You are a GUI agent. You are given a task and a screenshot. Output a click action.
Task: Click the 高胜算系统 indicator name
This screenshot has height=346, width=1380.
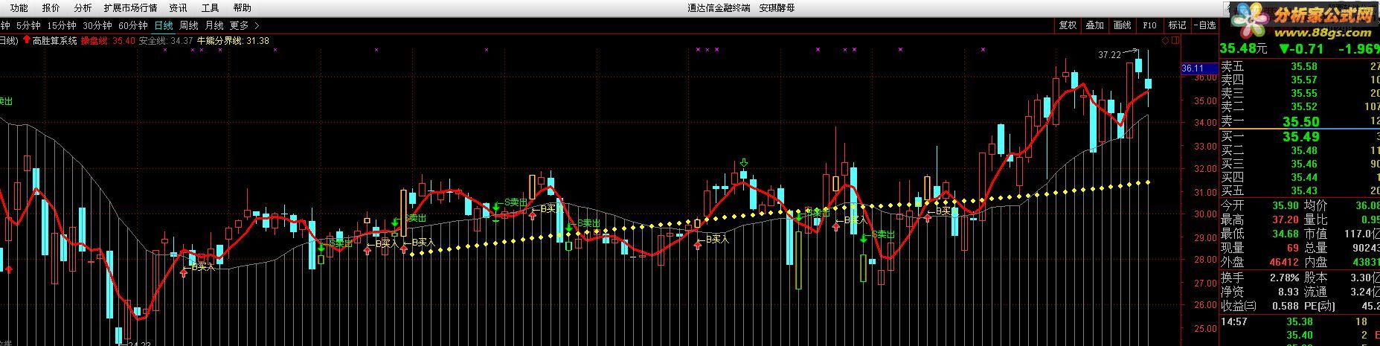pos(54,41)
